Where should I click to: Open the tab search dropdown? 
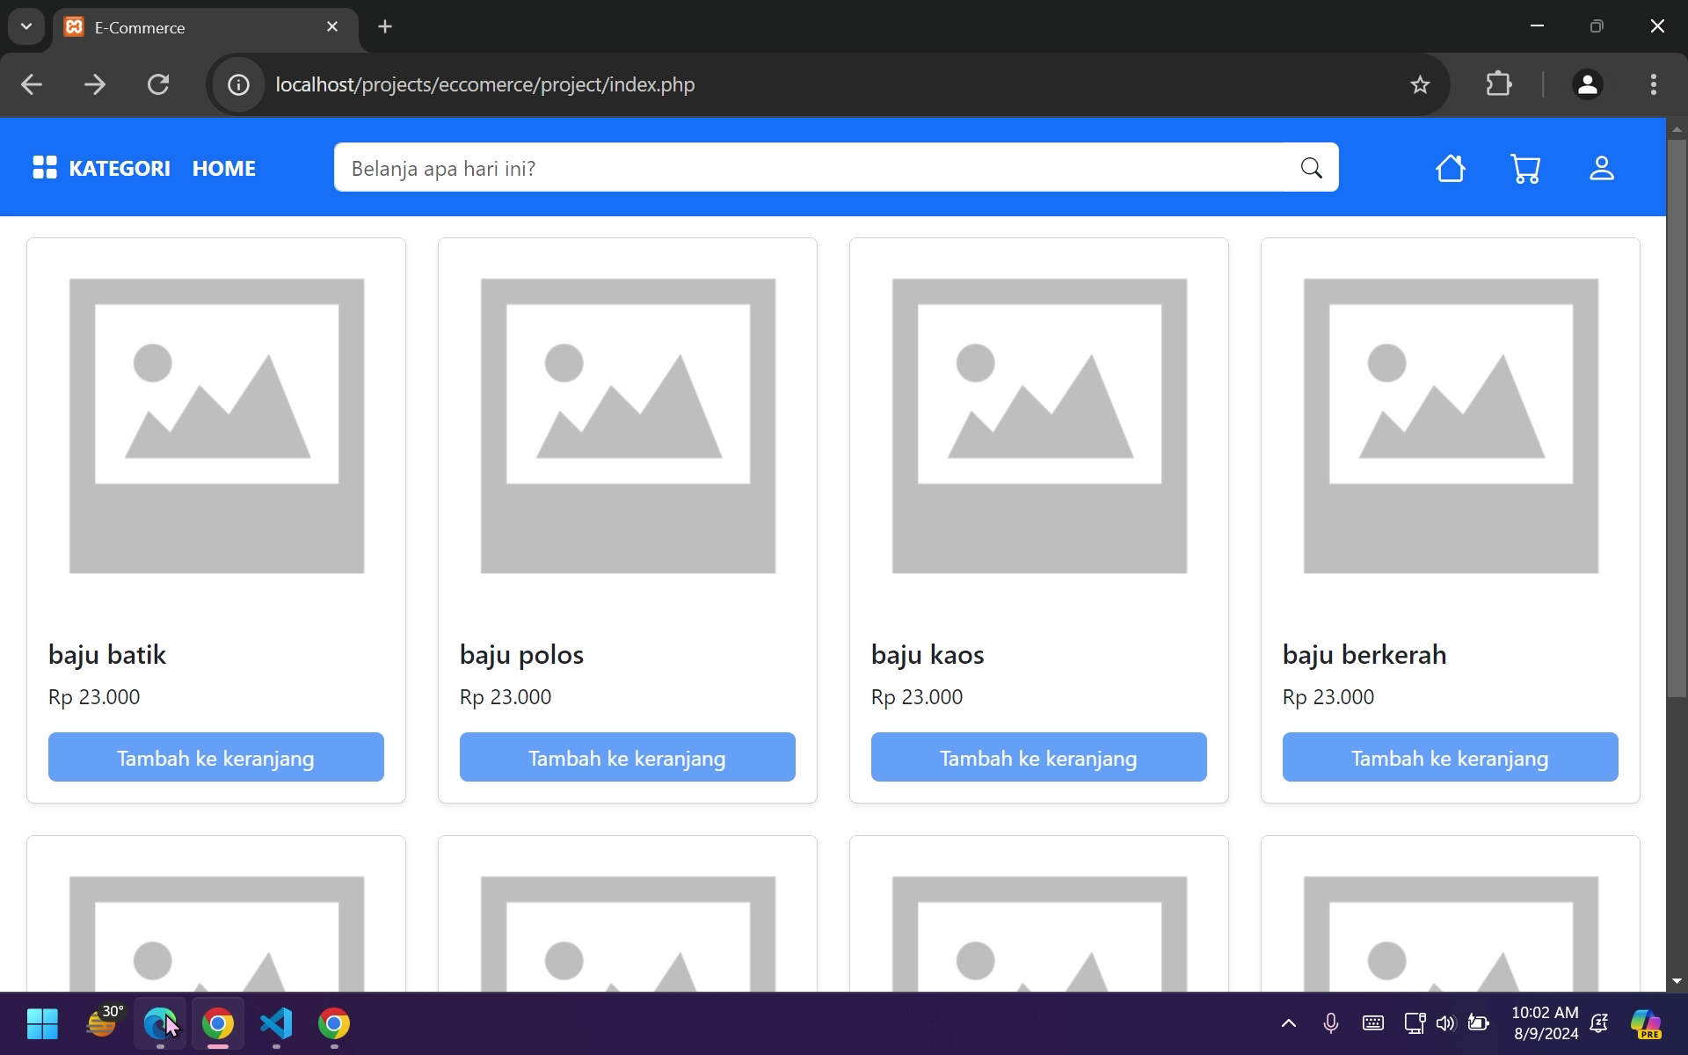(x=26, y=26)
